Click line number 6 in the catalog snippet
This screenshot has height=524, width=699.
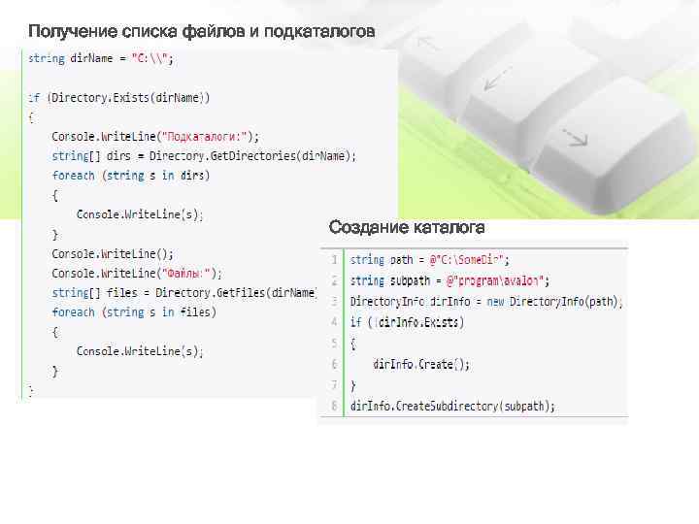(334, 364)
